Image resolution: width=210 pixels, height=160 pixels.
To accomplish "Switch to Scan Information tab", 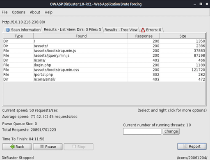I will coord(23,30).
